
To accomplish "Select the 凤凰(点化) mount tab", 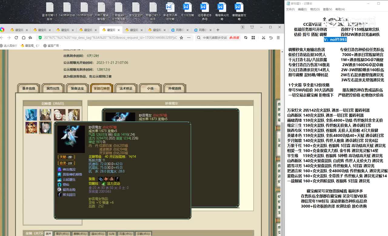I will pyautogui.click(x=125, y=234).
